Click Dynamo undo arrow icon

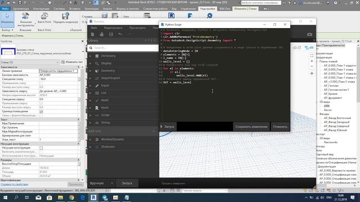click(x=120, y=34)
